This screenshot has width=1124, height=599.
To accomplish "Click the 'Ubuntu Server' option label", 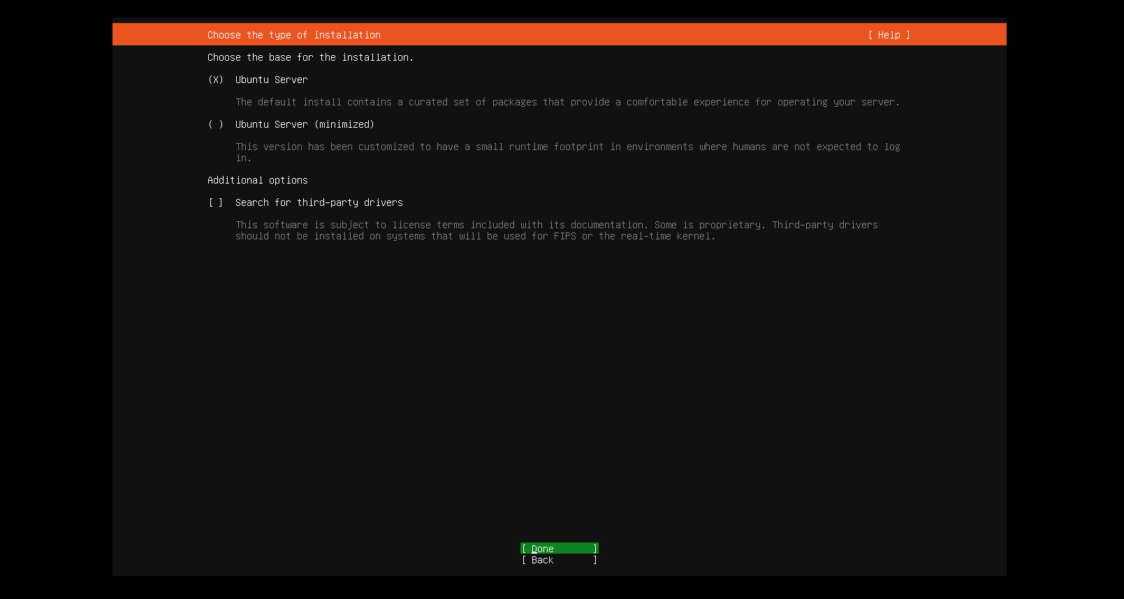I will tap(271, 80).
